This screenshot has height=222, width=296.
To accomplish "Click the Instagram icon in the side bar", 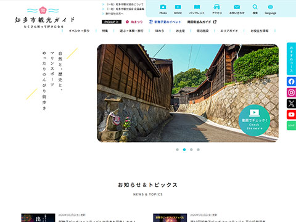I will pos(291,92).
